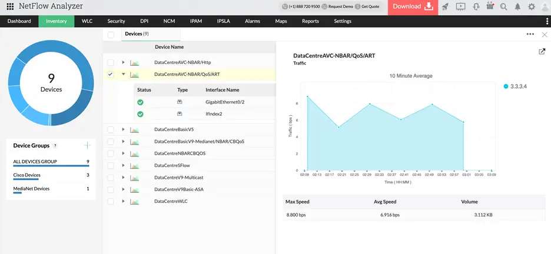The height and width of the screenshot is (254, 551).
Task: Check the DataCentreV9Basic-ASA checkbox
Action: 111,189
